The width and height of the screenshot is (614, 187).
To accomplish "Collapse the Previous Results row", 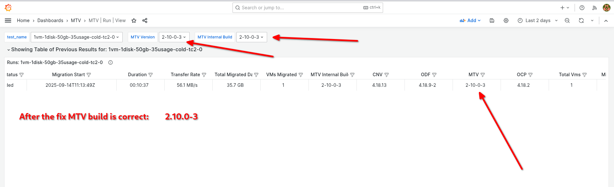I will click(9, 50).
